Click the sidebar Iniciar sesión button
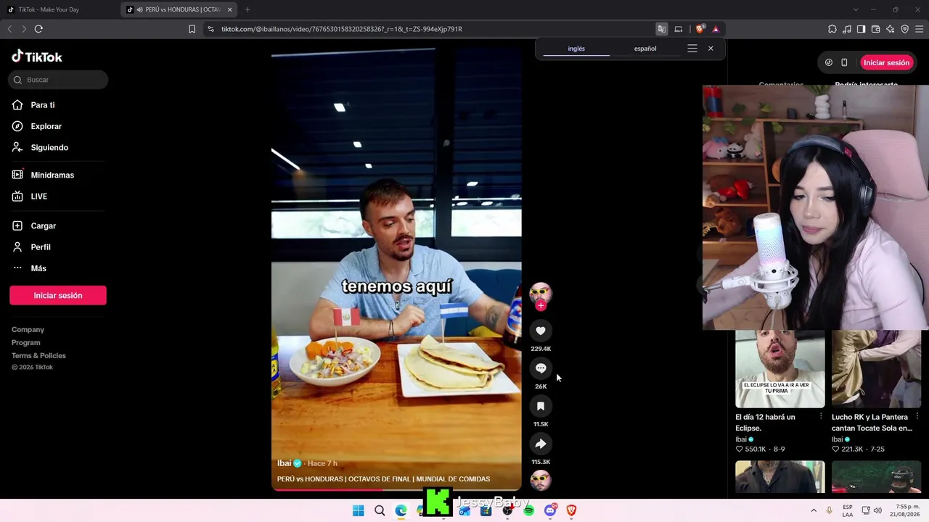The image size is (929, 522). coord(58,295)
